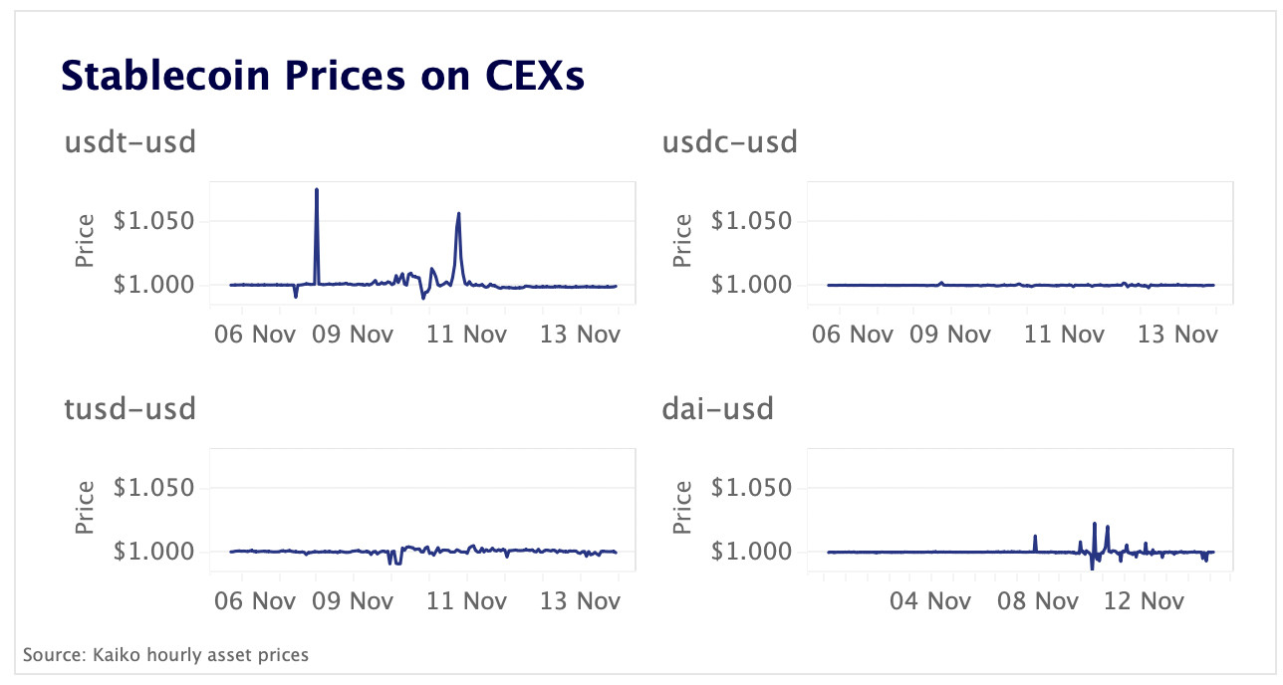This screenshot has width=1283, height=685.
Task: Click the 08 Nov date under the dai-usd chart
Action: pos(1038,600)
